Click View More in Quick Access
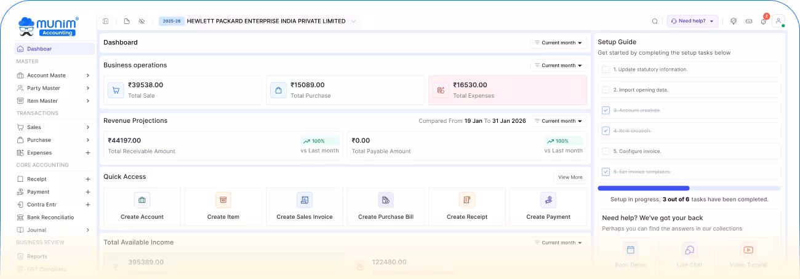This screenshot has width=800, height=279. pos(570,177)
